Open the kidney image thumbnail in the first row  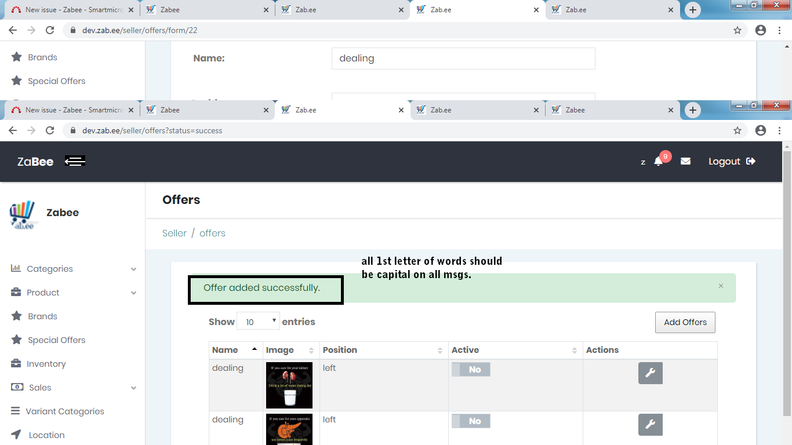pos(289,385)
